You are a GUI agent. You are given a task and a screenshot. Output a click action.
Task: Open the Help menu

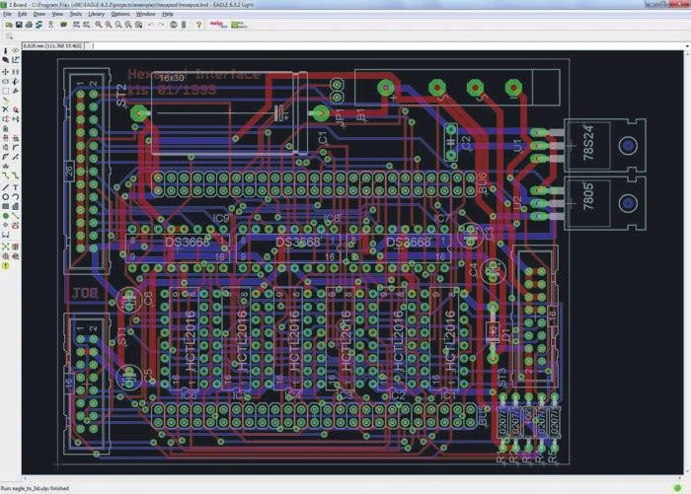168,14
